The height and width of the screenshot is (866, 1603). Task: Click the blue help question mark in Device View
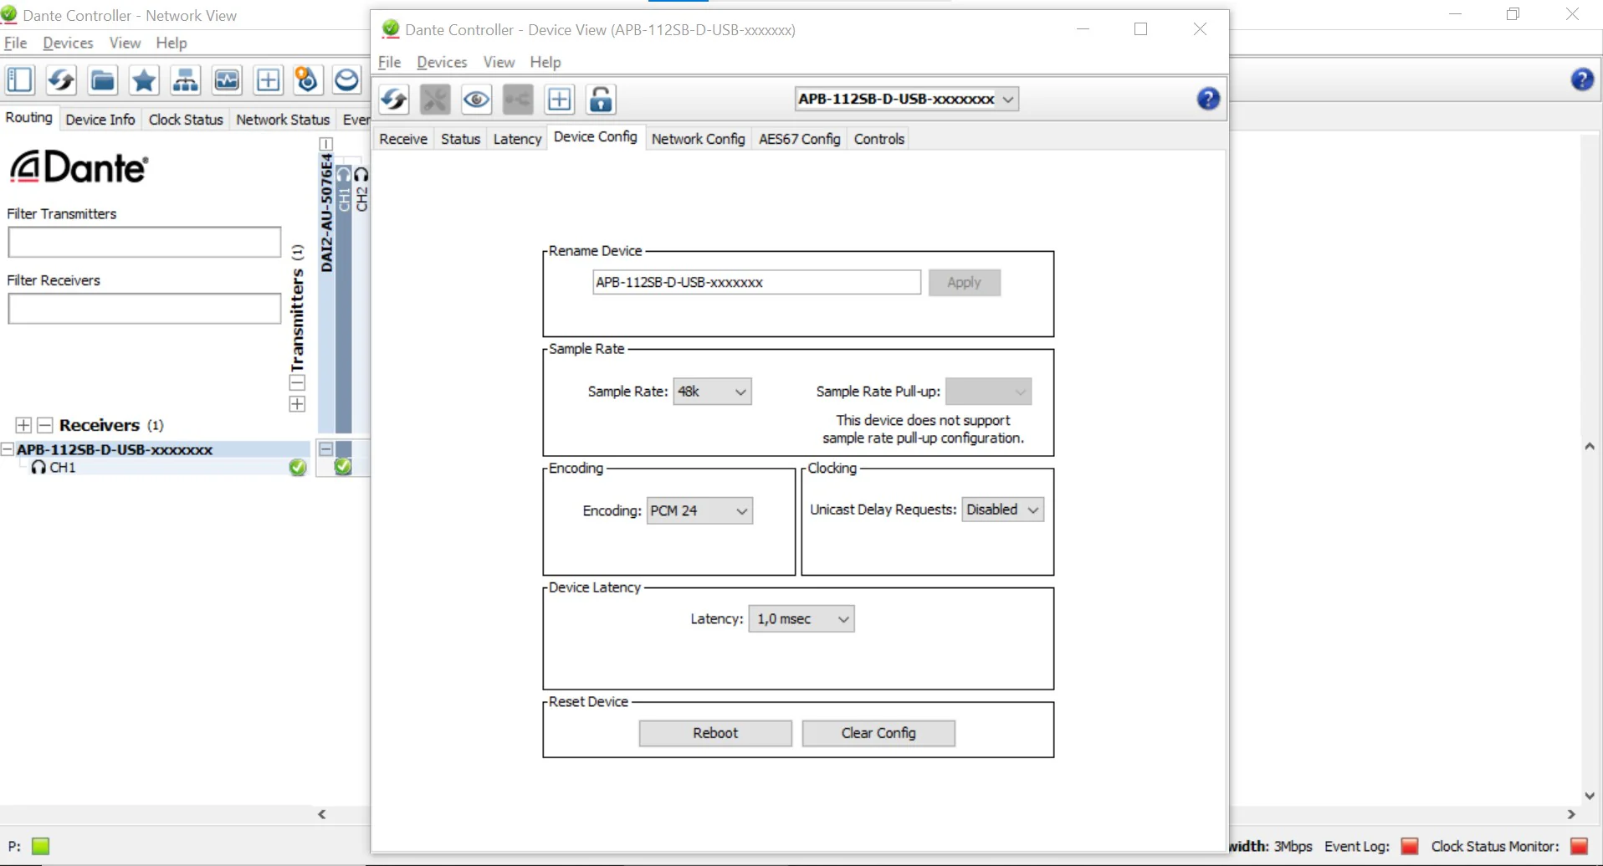(x=1207, y=99)
